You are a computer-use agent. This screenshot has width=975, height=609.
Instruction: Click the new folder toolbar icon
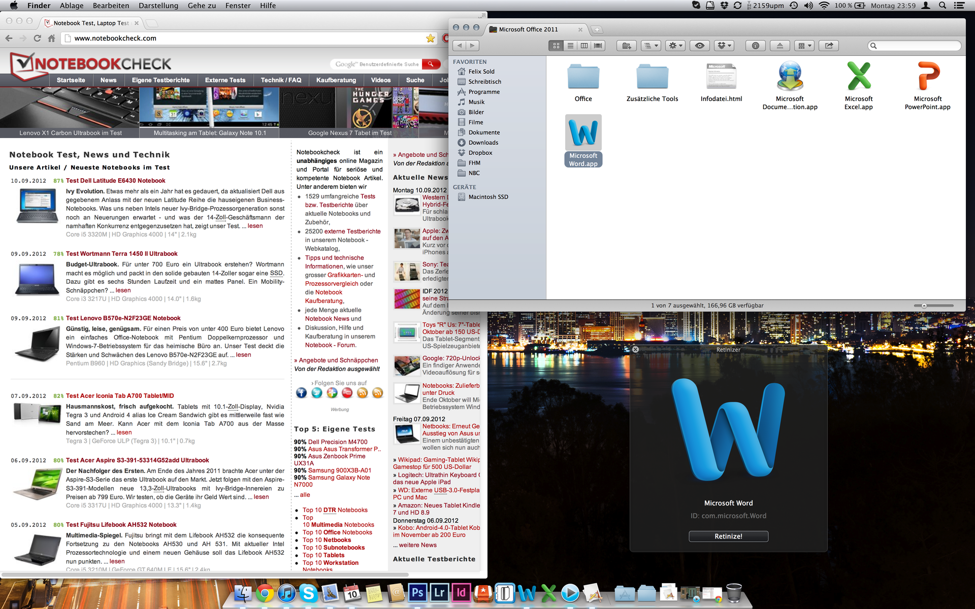click(627, 46)
